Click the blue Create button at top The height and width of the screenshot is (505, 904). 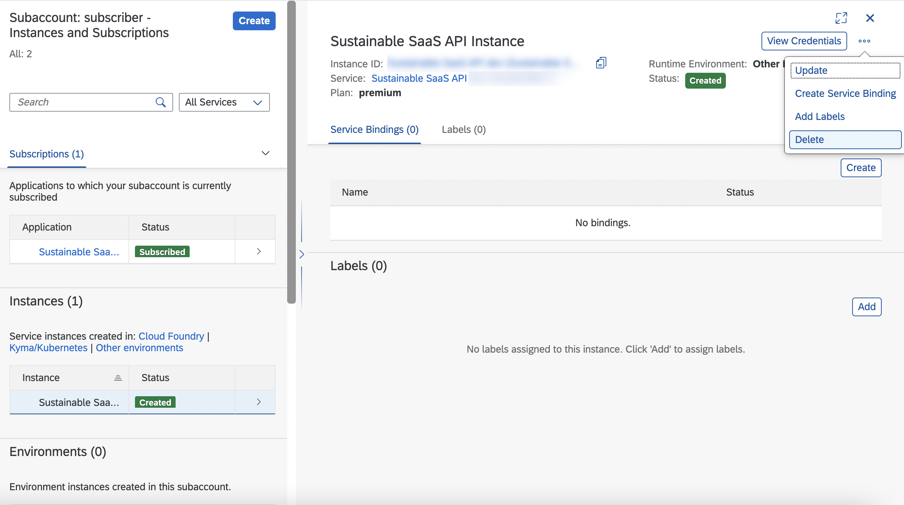tap(254, 21)
